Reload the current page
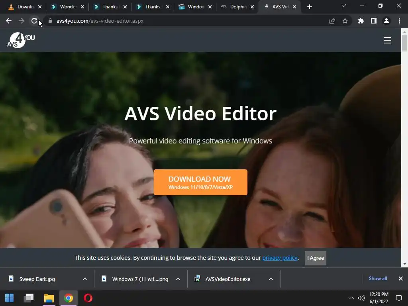 pos(34,21)
